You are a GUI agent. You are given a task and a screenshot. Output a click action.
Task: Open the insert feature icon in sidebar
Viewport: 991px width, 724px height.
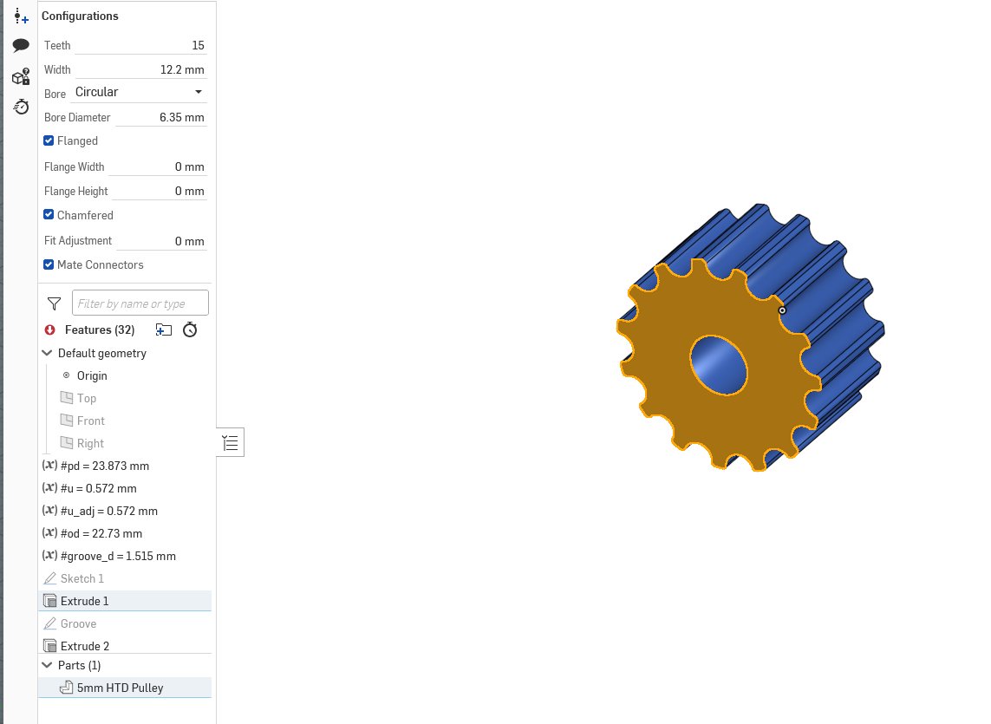[21, 16]
